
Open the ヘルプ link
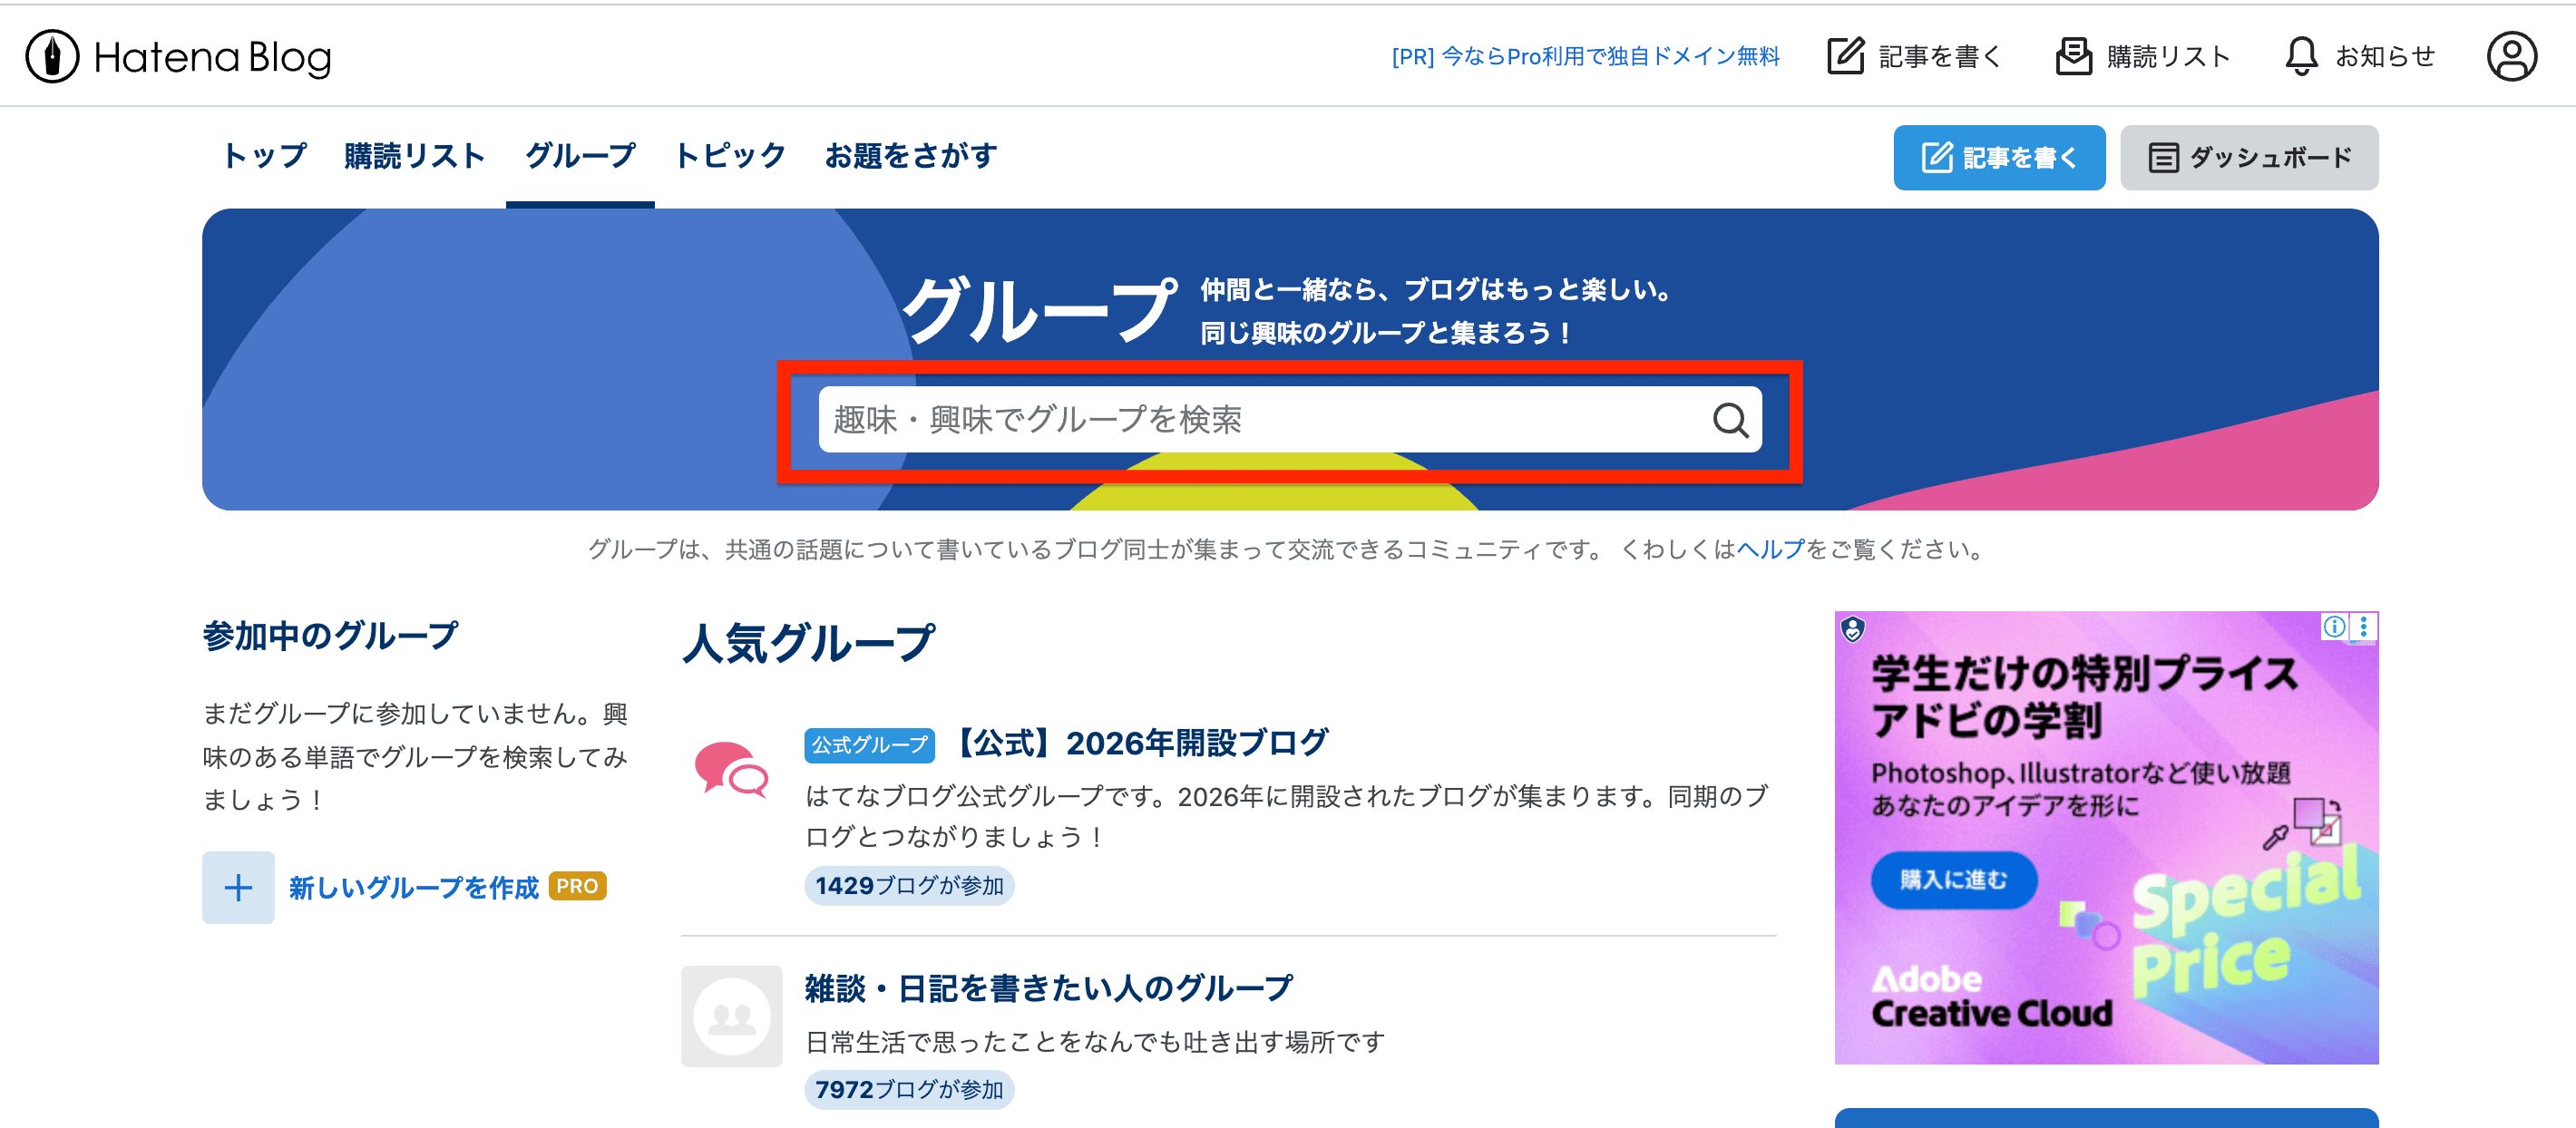(1771, 549)
